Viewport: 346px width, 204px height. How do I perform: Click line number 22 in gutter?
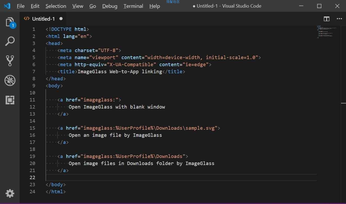(x=32, y=177)
